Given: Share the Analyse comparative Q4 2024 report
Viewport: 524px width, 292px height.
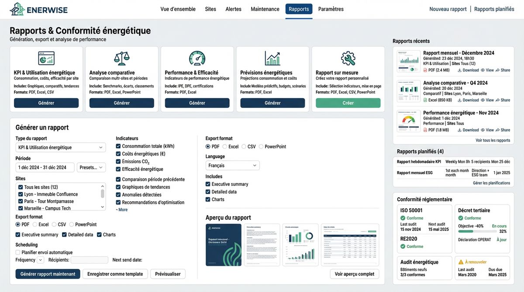Looking at the screenshot, I should [502, 100].
